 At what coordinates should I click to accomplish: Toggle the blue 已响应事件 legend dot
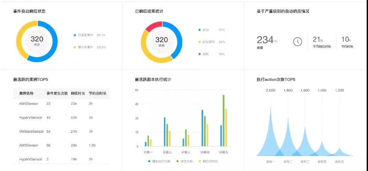point(75,35)
